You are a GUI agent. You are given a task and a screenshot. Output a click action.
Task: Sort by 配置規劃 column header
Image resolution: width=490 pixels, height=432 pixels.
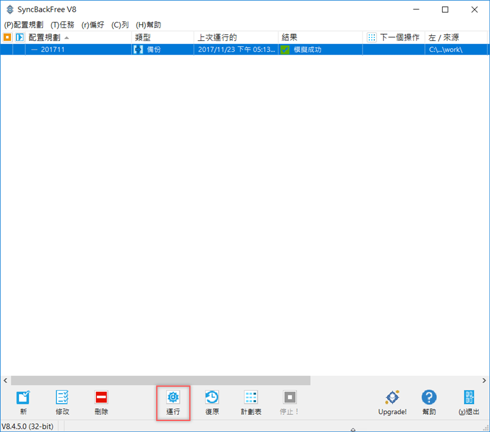click(x=78, y=37)
